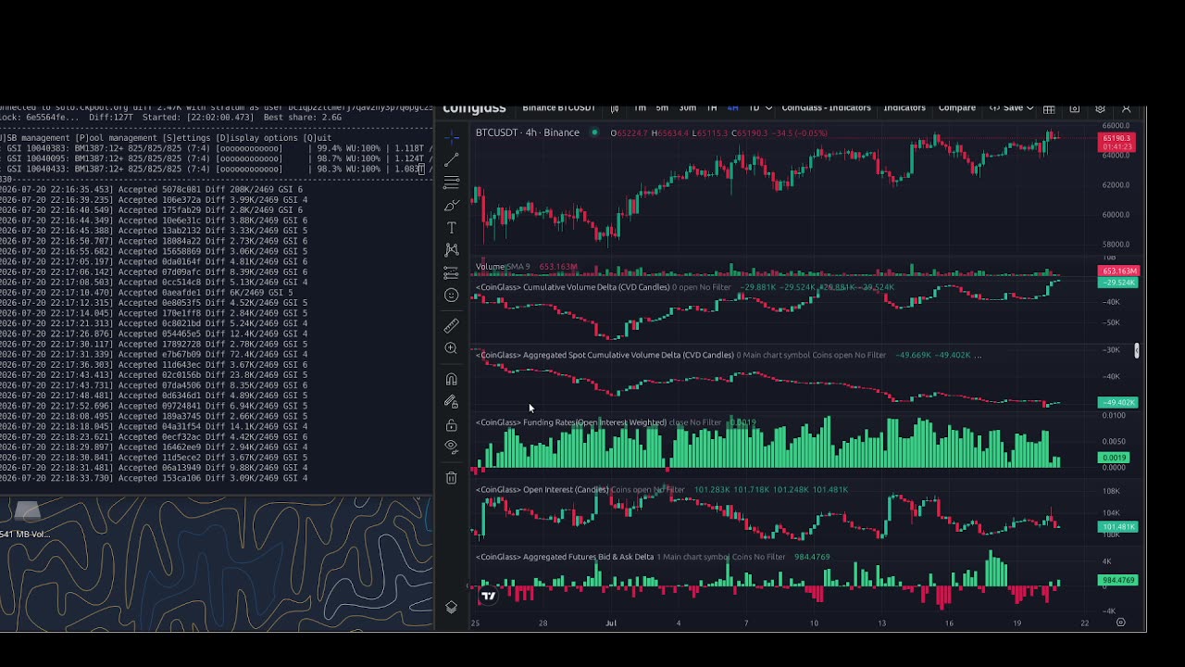This screenshot has width=1185, height=667.
Task: Select the 1m timeframe
Action: (640, 108)
